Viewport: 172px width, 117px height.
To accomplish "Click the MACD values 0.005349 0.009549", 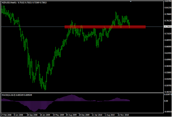I will point(24,95).
